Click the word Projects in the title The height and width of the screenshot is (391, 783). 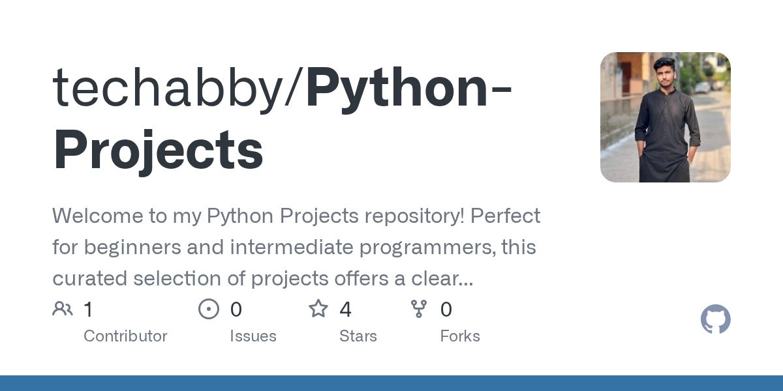pos(158,151)
